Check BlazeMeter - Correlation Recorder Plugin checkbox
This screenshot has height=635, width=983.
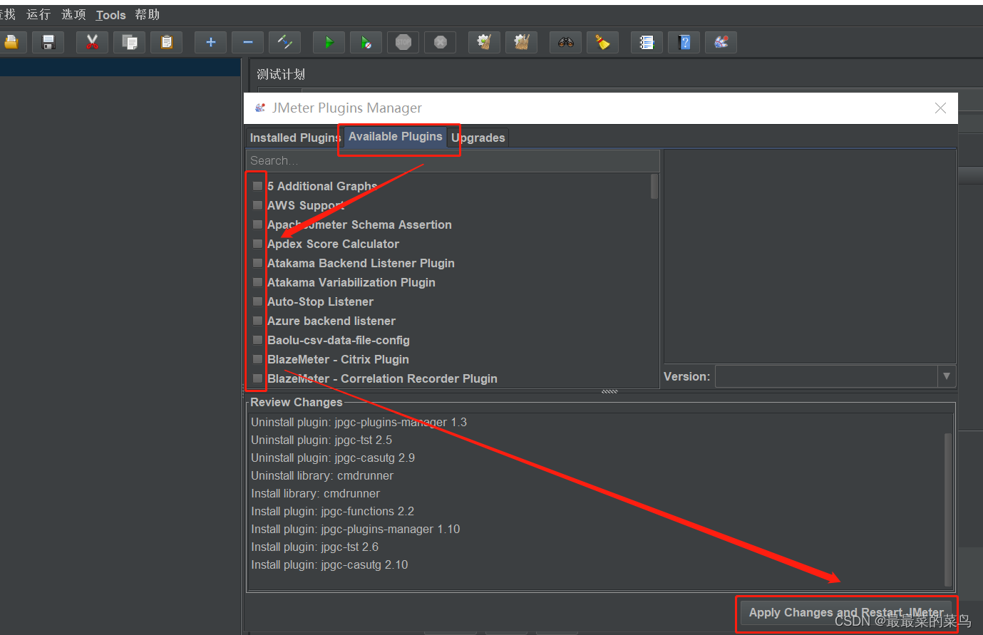257,378
